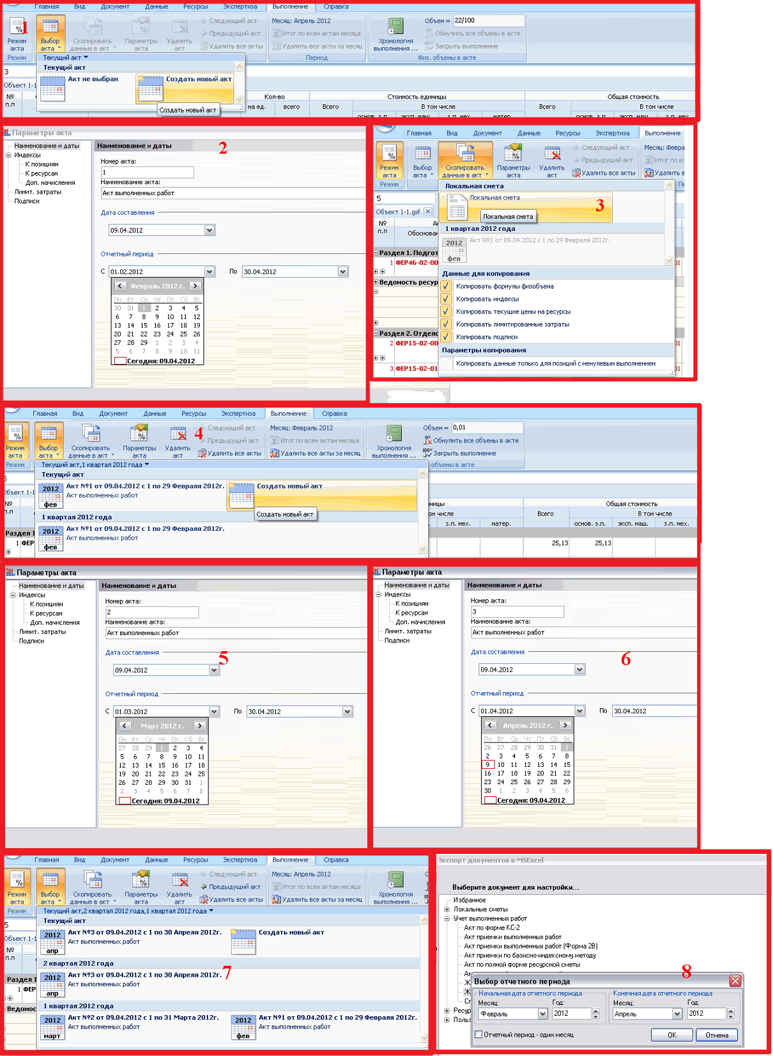This screenshot has width=773, height=1056.
Task: Close the Объект 1-1.gsf document tab
Action: tap(428, 212)
